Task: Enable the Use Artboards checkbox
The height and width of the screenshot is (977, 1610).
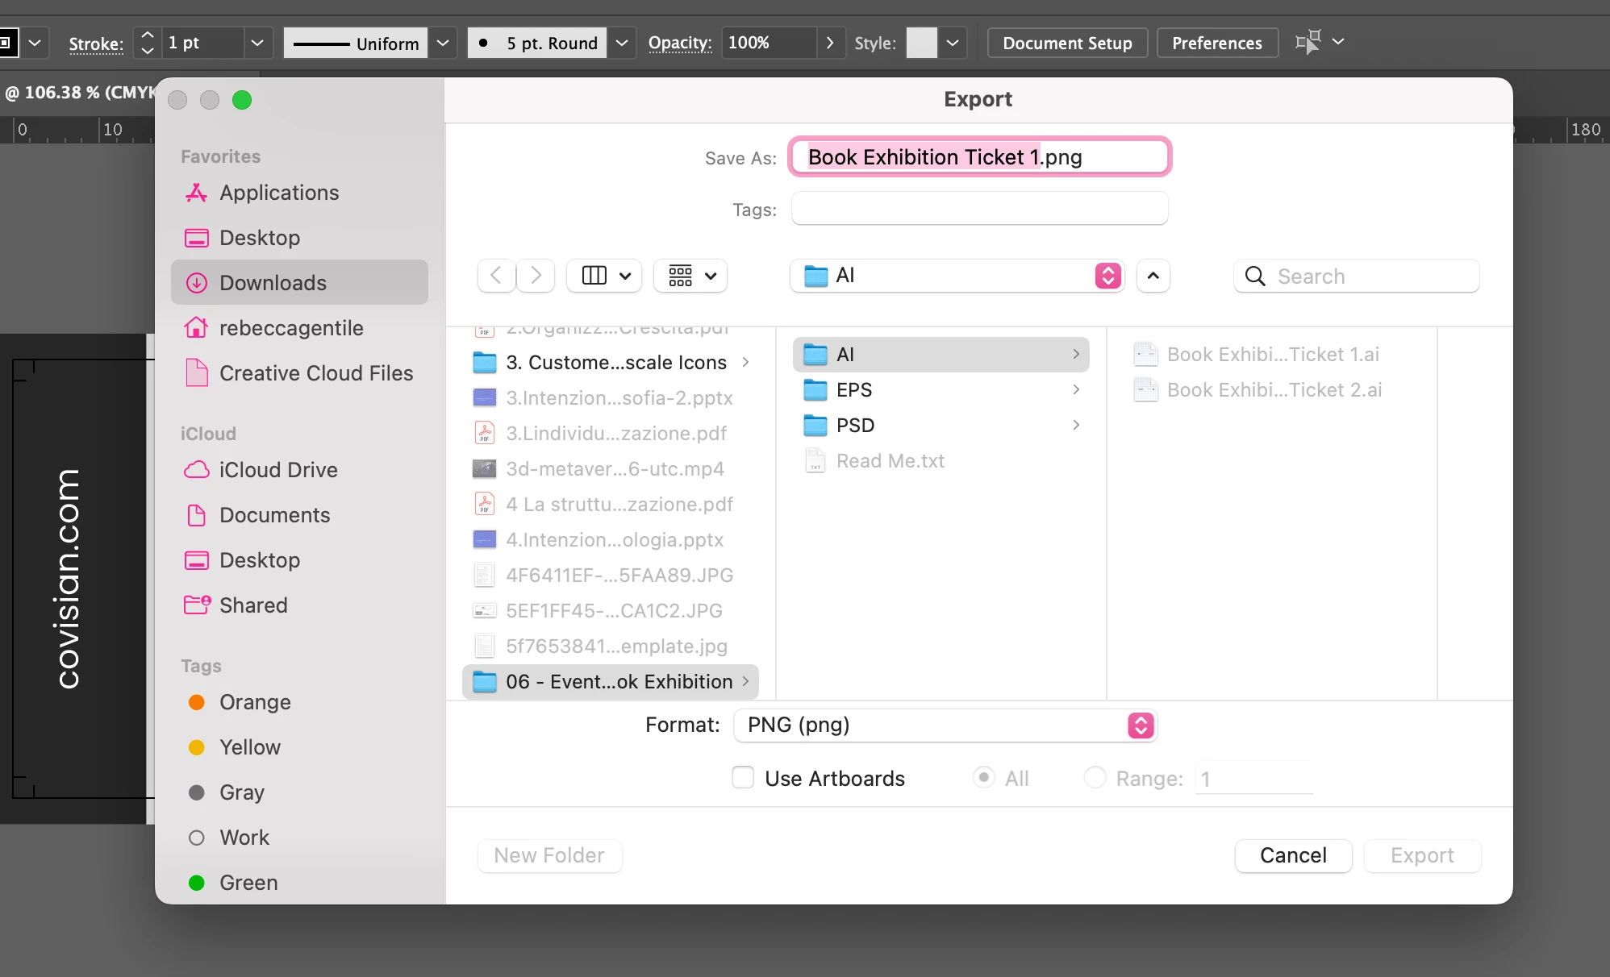Action: (743, 778)
